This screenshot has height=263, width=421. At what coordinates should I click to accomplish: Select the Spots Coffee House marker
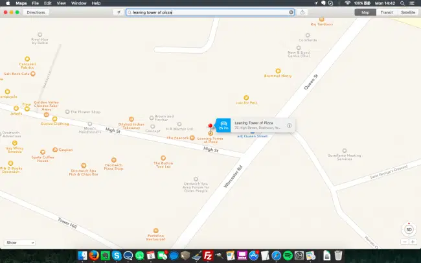[43, 152]
